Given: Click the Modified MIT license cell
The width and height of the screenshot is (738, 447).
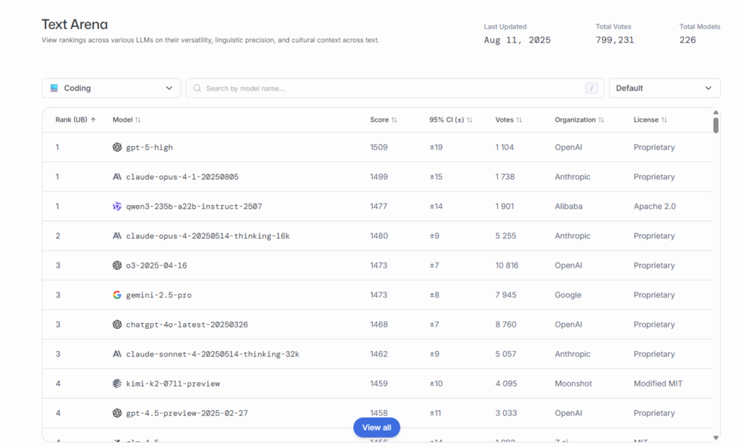Looking at the screenshot, I should 658,384.
